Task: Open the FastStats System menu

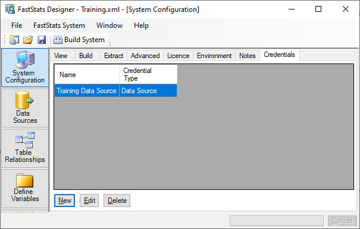Action: click(59, 26)
